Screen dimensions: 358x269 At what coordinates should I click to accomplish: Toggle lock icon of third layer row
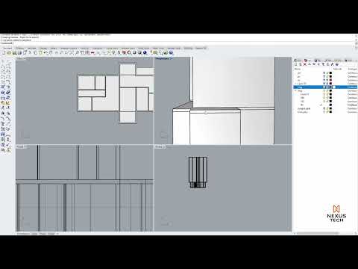(327, 80)
